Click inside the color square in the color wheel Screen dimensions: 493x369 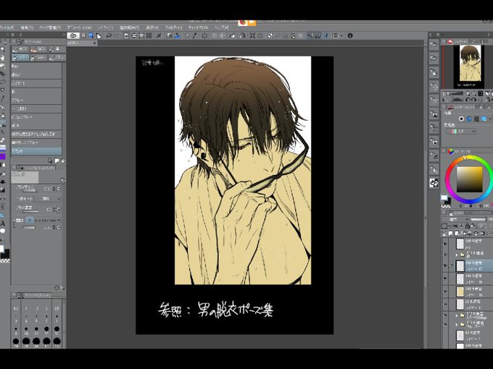pyautogui.click(x=469, y=179)
